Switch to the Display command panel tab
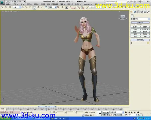Image resolution: width=151 pixels, height=120 pixels. [x=145, y=12]
